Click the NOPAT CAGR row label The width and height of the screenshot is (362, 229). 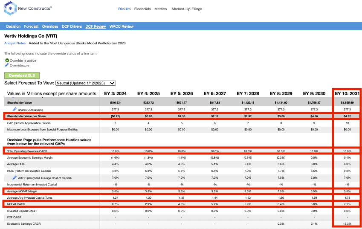(x=16, y=204)
